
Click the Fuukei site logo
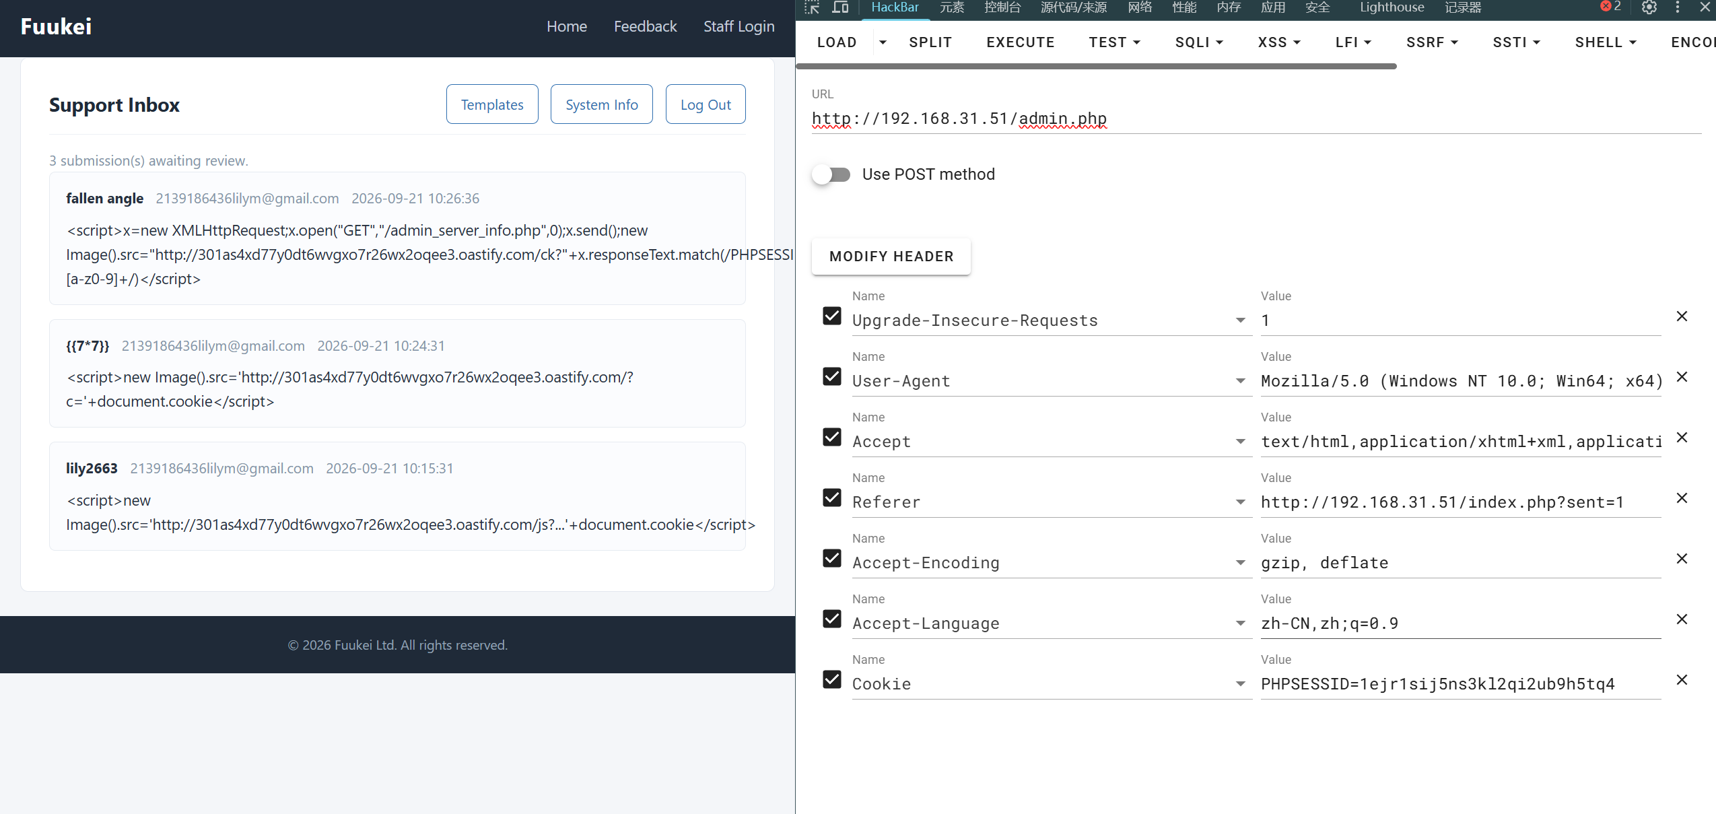pos(56,27)
